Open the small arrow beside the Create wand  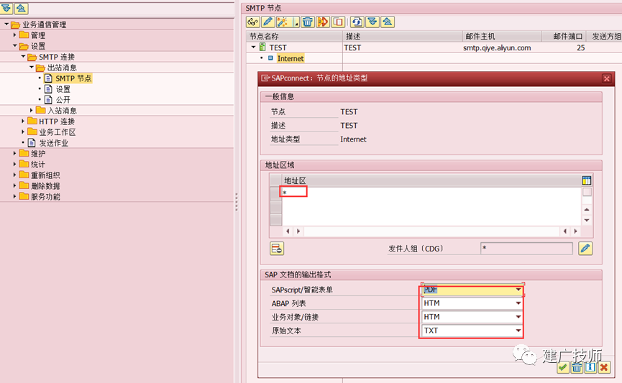click(x=296, y=23)
